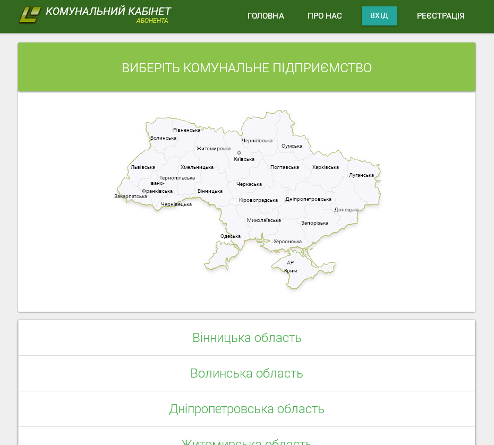Click Кіровоградська region on the map
This screenshot has width=494, height=445.
(258, 200)
